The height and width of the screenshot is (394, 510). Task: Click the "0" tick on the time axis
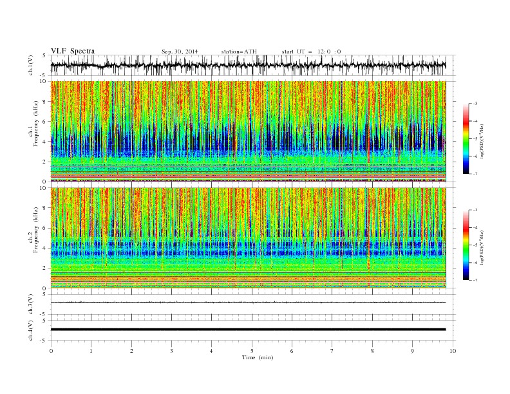click(51, 351)
